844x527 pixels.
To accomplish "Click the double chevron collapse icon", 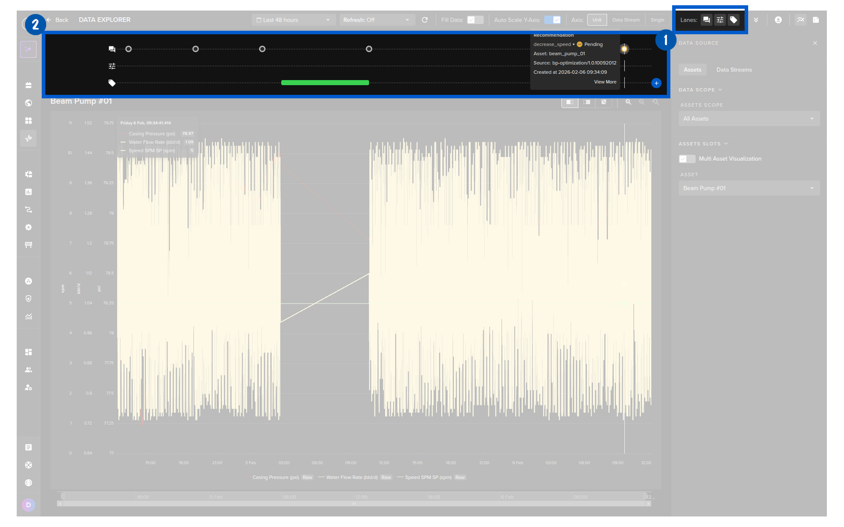I will tap(756, 20).
